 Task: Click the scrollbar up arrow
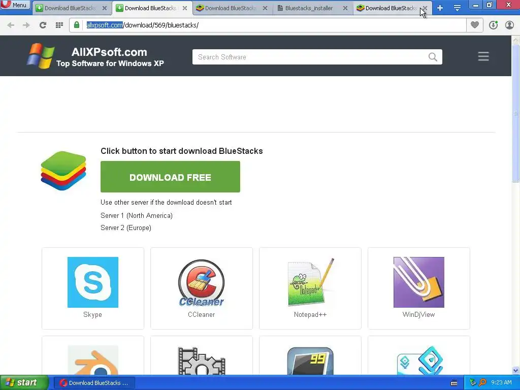515,40
